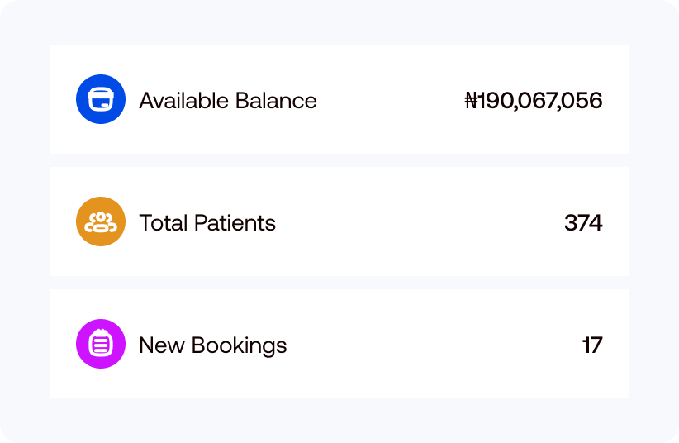Viewport: 679px width, 443px height.
Task: Click the word Patients in second card
Action: pos(235,223)
